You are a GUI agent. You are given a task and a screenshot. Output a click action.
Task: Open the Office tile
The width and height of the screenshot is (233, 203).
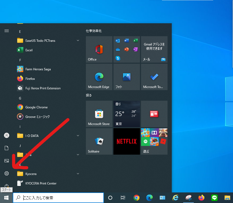99,49
